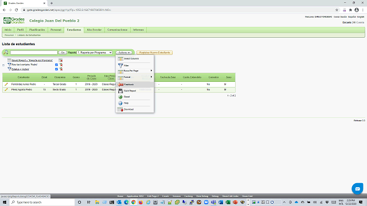Click the edit pencil for Pérez Agosto Pedro
Screen dimensions: 367x206
(x=6, y=89)
